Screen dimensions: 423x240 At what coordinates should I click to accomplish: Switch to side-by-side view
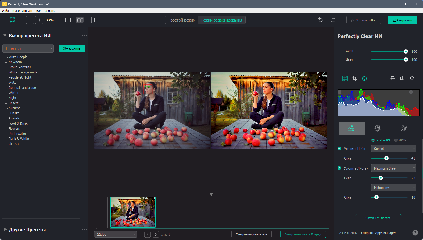80,20
